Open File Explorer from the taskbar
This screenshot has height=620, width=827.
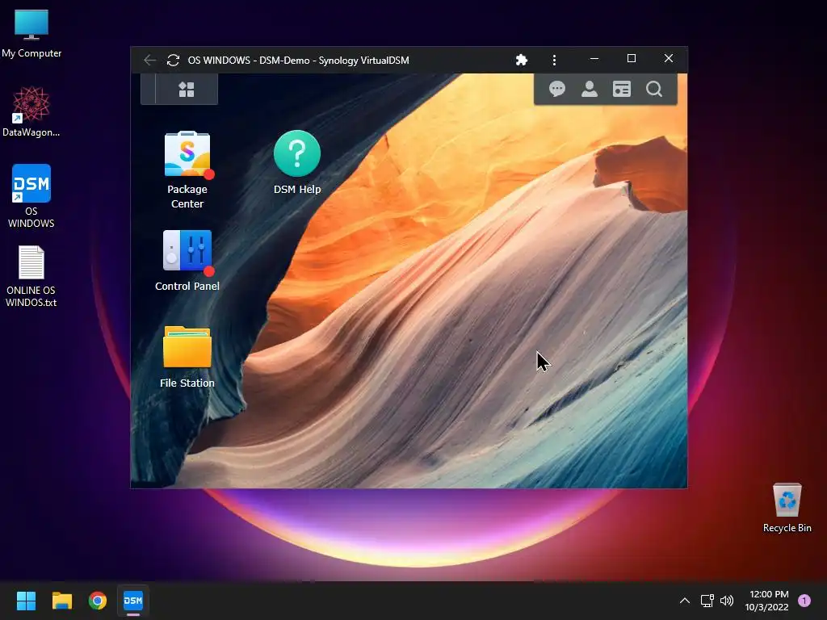61,601
